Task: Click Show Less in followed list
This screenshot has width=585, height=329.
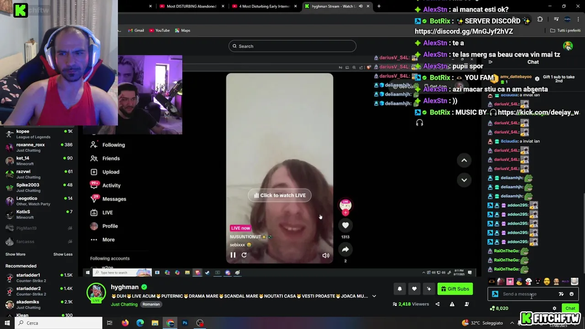Action: click(63, 255)
